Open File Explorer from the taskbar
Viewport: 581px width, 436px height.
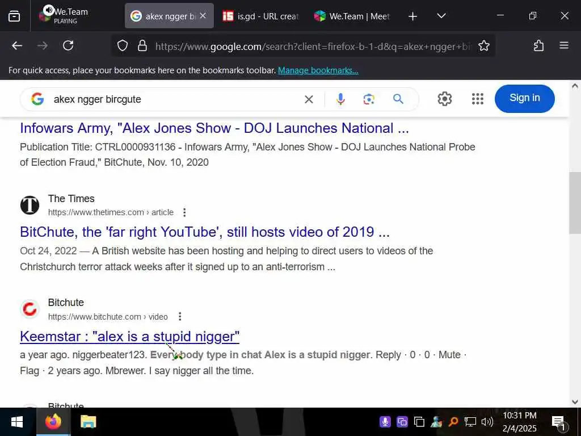[x=88, y=422]
